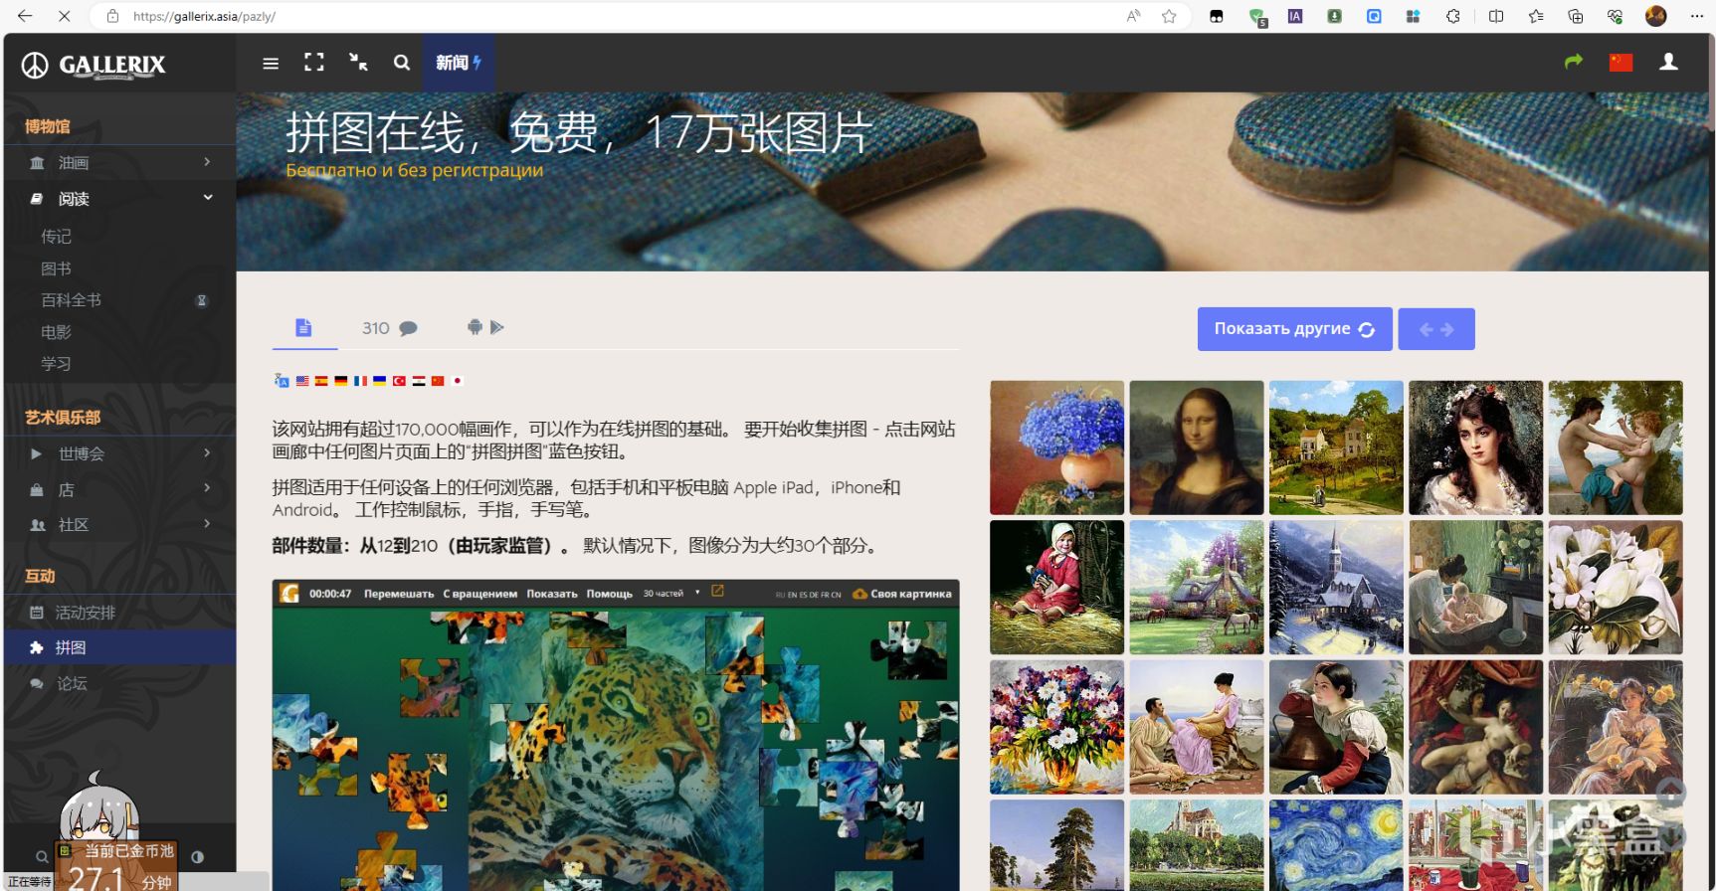Expand the 店 shop sidebar section

[x=120, y=489]
